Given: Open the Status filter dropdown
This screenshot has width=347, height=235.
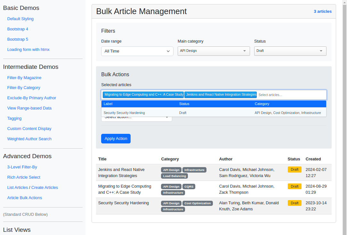Looking at the screenshot, I should pos(290,51).
